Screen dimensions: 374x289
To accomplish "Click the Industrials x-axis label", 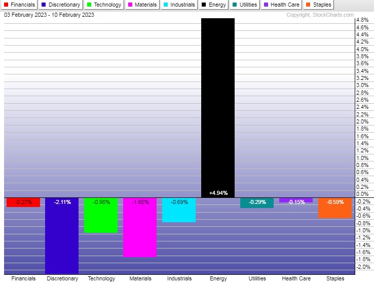I will pos(179,278).
